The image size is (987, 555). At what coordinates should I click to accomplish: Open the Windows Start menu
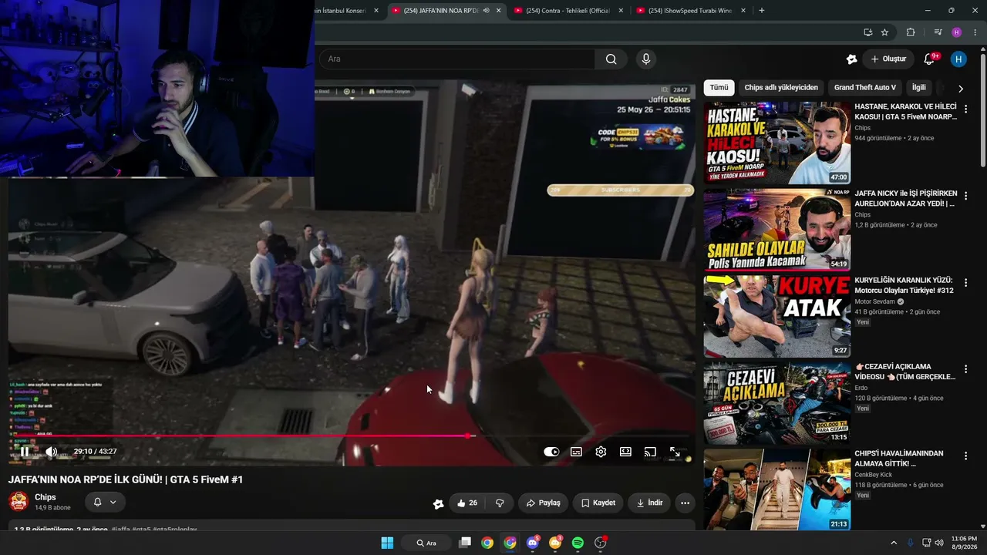(x=387, y=543)
